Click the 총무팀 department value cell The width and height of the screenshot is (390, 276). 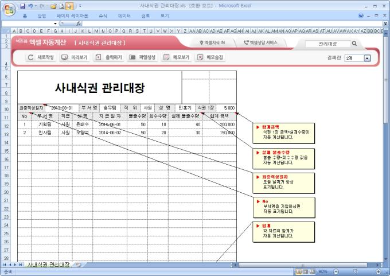[110, 108]
